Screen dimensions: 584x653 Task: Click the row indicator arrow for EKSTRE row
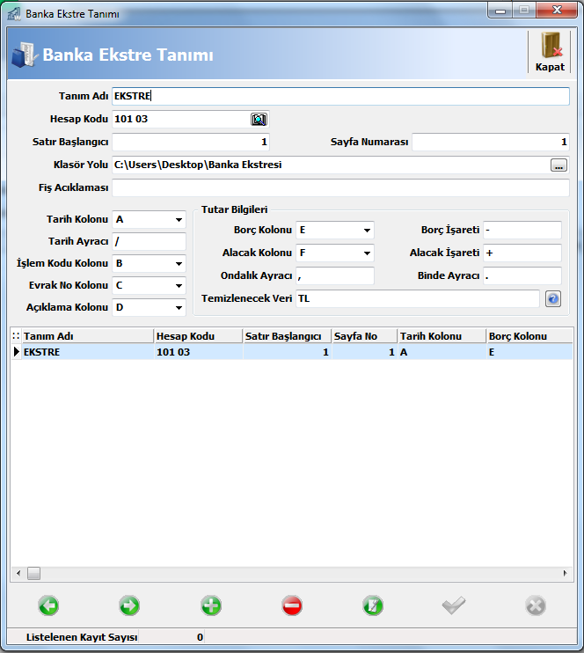click(x=16, y=352)
